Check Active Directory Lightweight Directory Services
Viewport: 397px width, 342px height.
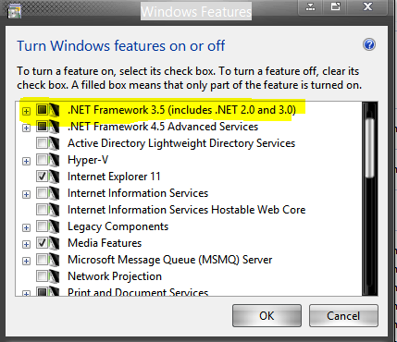tap(42, 143)
